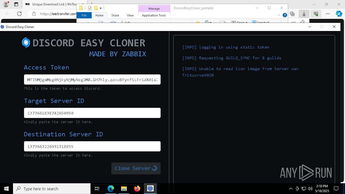This screenshot has height=194, width=345.
Task: Select the Destination Server ID field
Action: click(x=92, y=146)
